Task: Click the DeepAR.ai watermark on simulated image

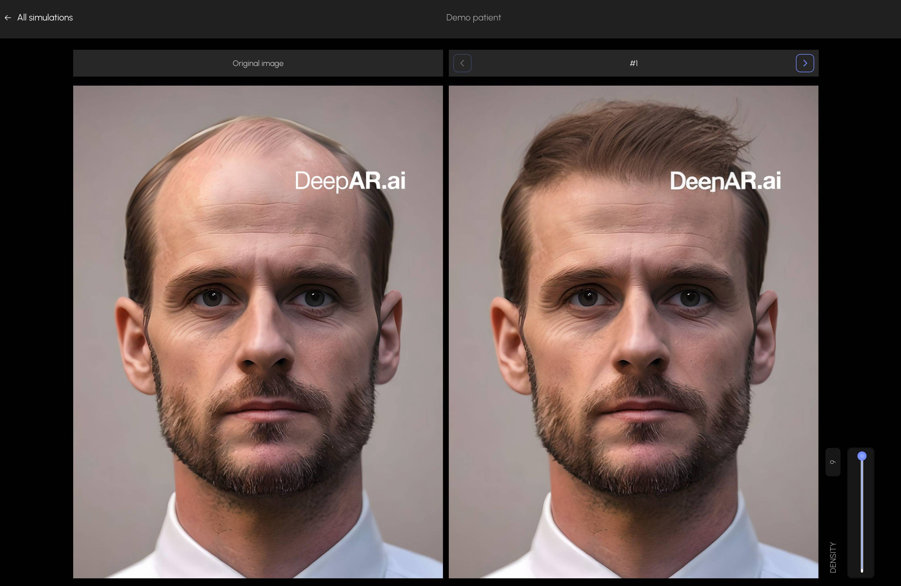Action: pos(725,181)
